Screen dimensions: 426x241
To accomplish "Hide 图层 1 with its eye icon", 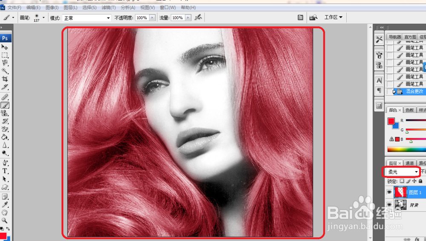I will pos(389,192).
